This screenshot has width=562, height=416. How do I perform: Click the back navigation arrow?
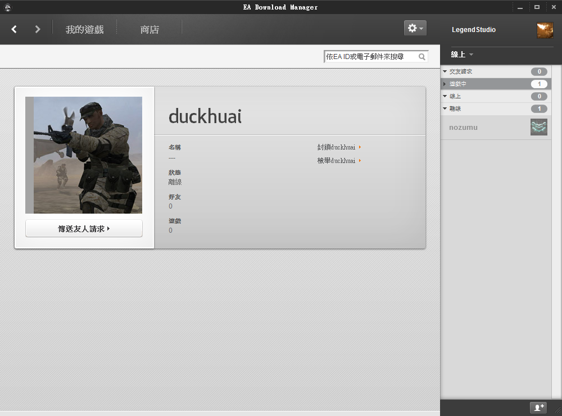(x=14, y=29)
